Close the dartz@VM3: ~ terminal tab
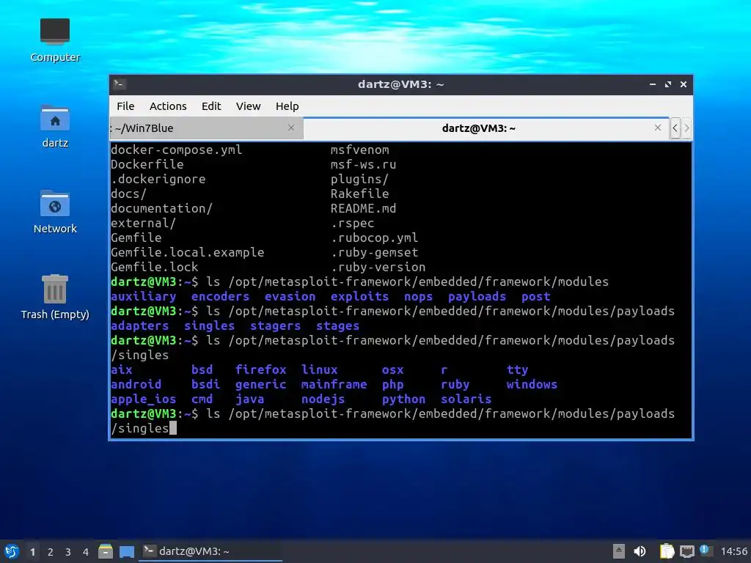The width and height of the screenshot is (751, 563). [x=658, y=128]
